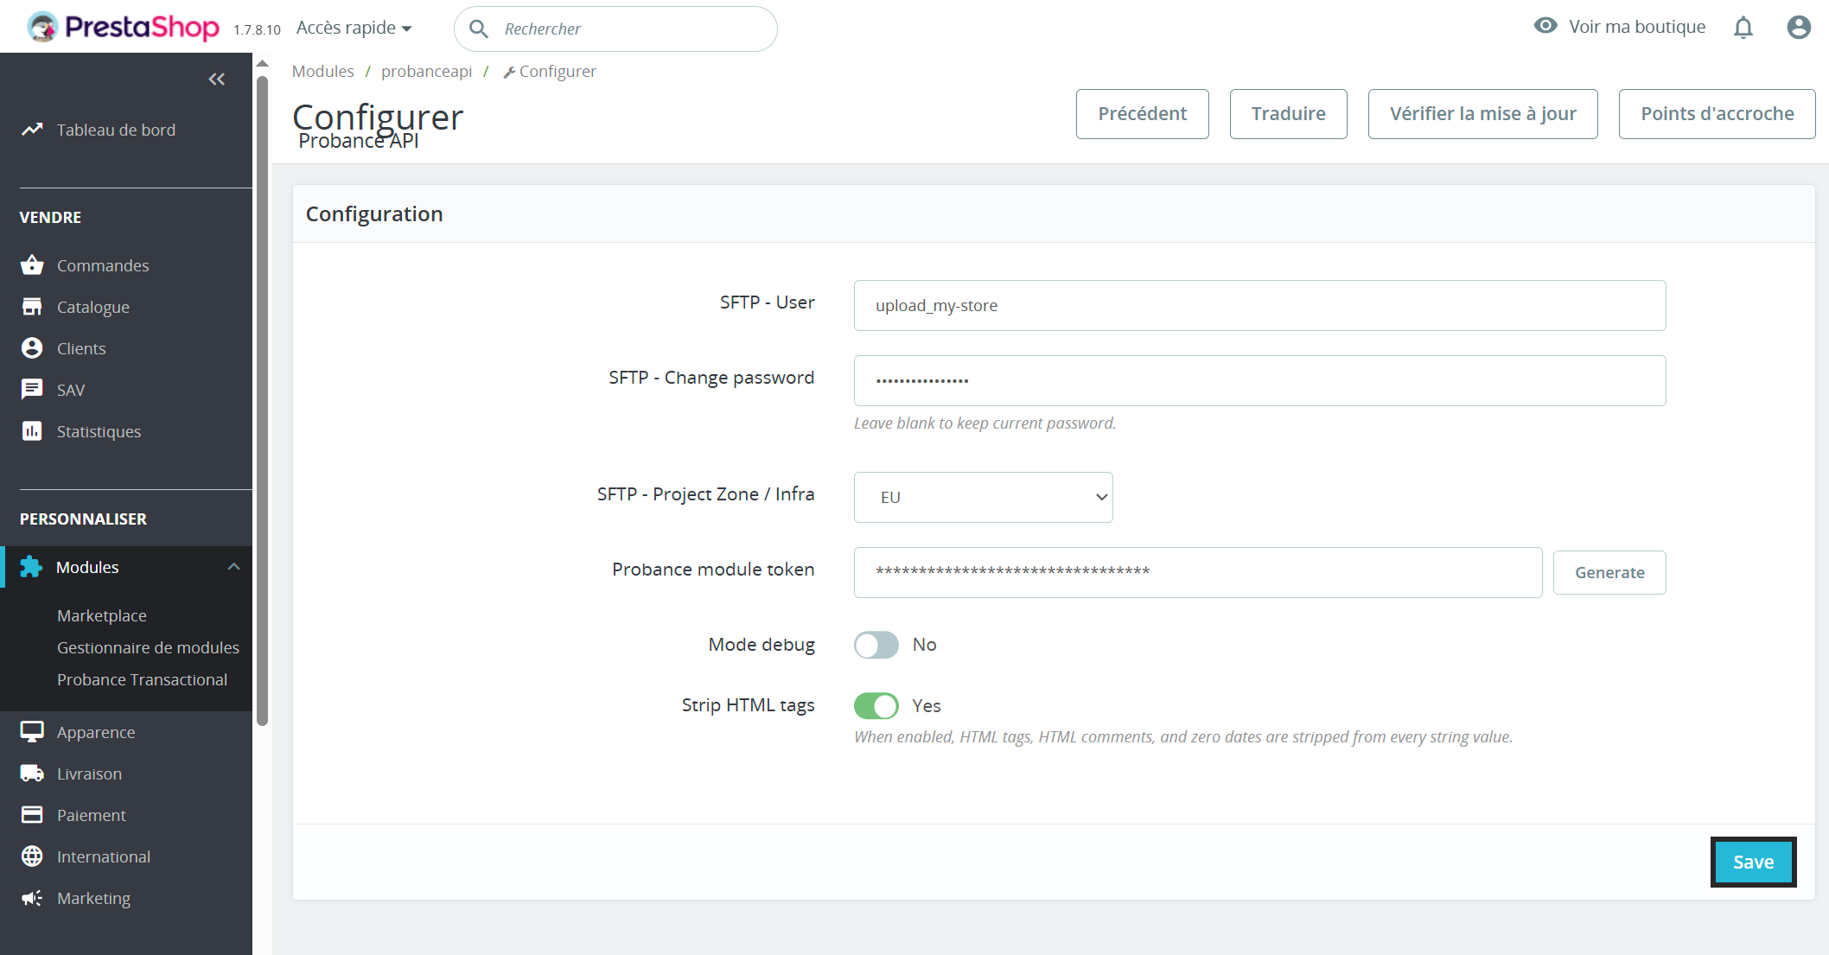The height and width of the screenshot is (955, 1829).
Task: Click Voir ma boutique link
Action: point(1637,27)
